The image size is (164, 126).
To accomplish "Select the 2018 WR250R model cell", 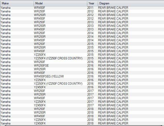I will [x=40, y=113].
